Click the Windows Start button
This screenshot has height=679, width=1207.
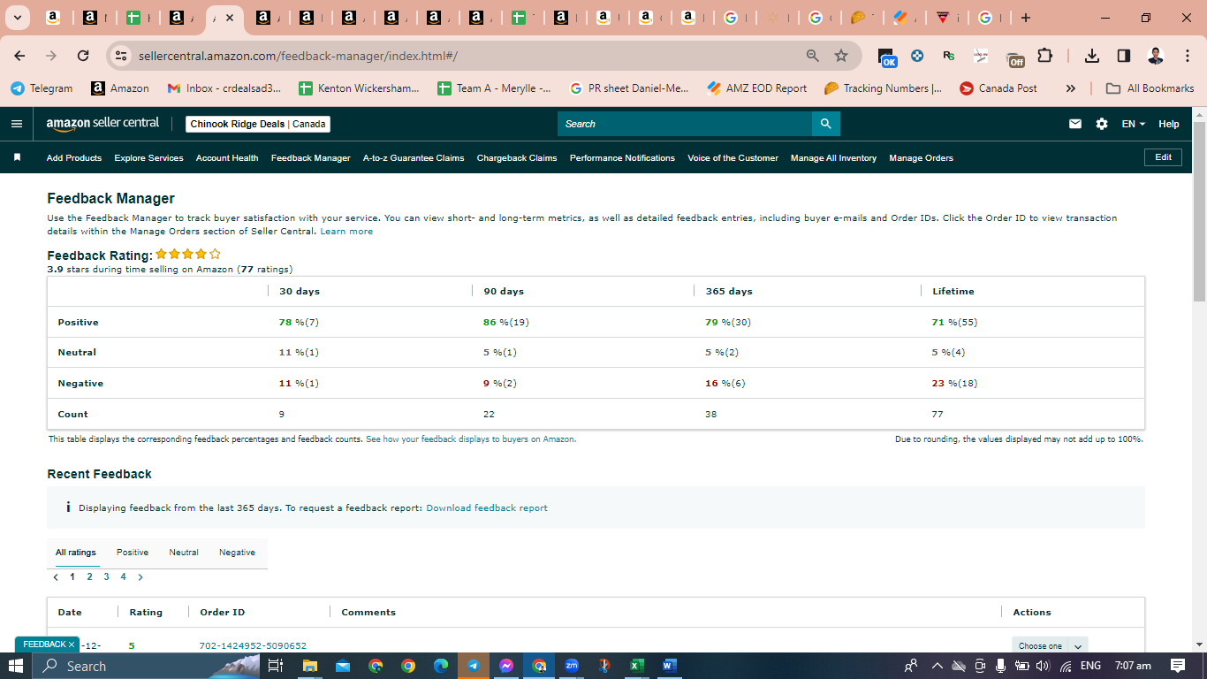[16, 666]
